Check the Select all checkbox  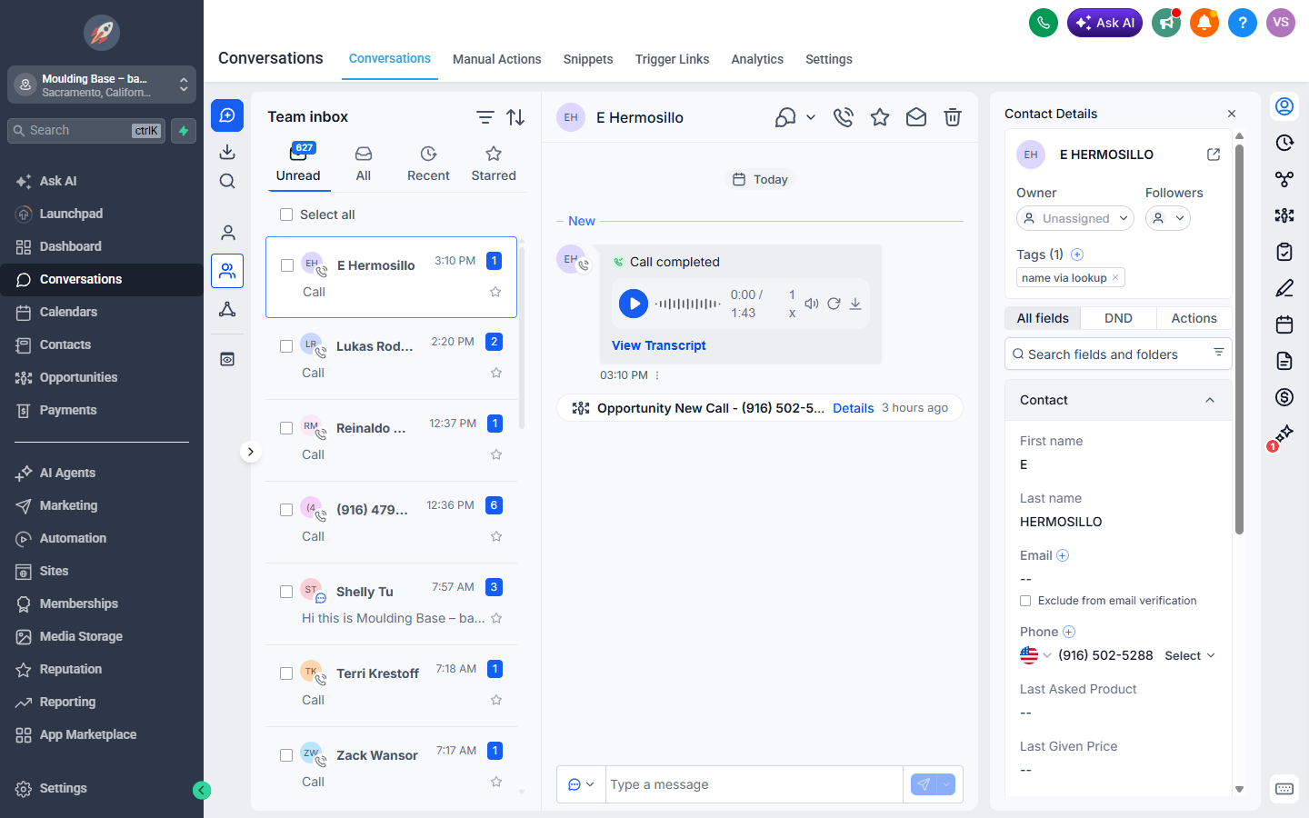(x=286, y=214)
